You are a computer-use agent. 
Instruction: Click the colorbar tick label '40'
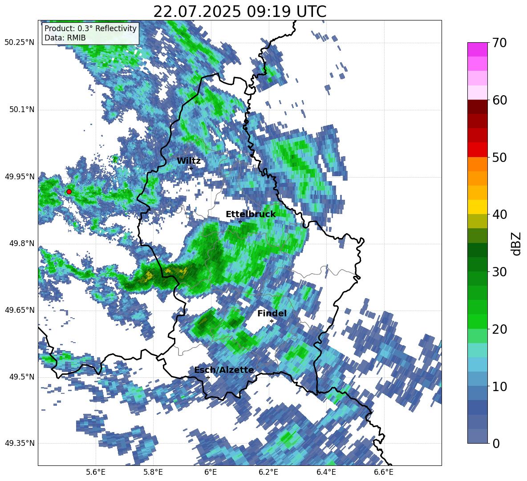[499, 214]
